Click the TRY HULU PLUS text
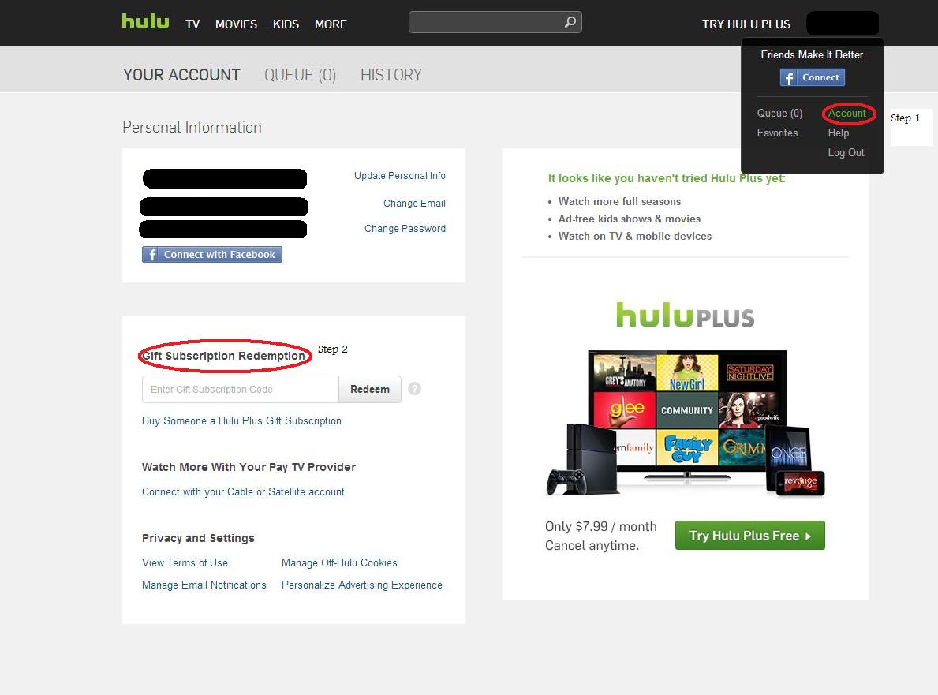Screen dimensions: 938x695 pyautogui.click(x=746, y=24)
